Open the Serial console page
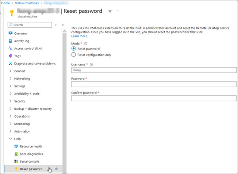 (30, 162)
